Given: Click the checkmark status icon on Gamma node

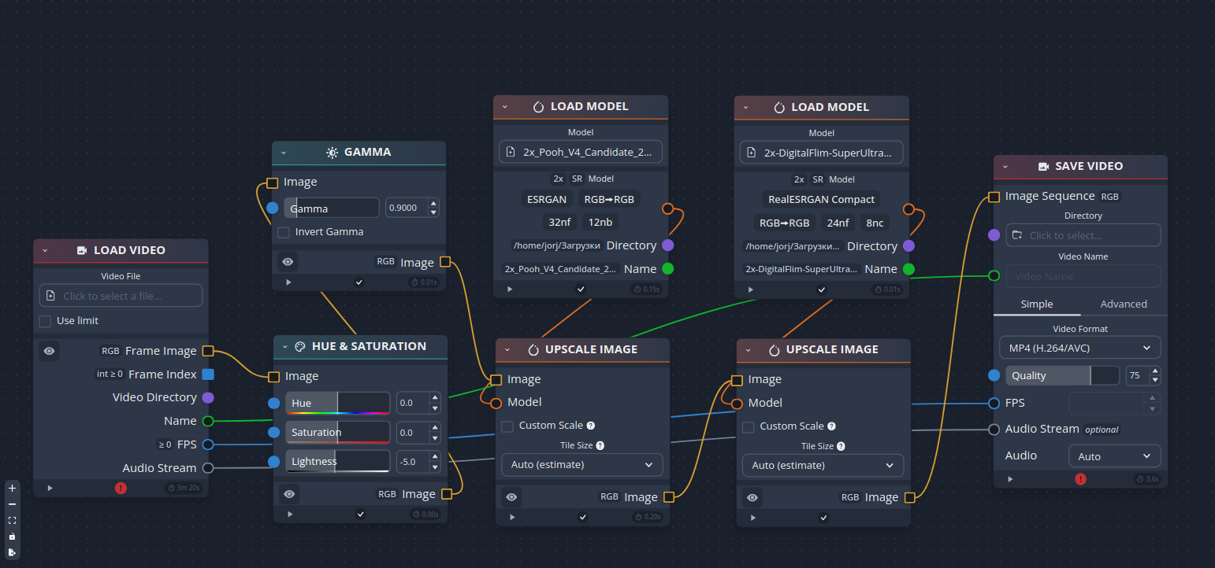Looking at the screenshot, I should tap(359, 282).
